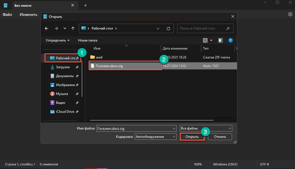Image resolution: width=295 pixels, height=169 pixels.
Task: Change the view layout icon
Action: coord(205,40)
